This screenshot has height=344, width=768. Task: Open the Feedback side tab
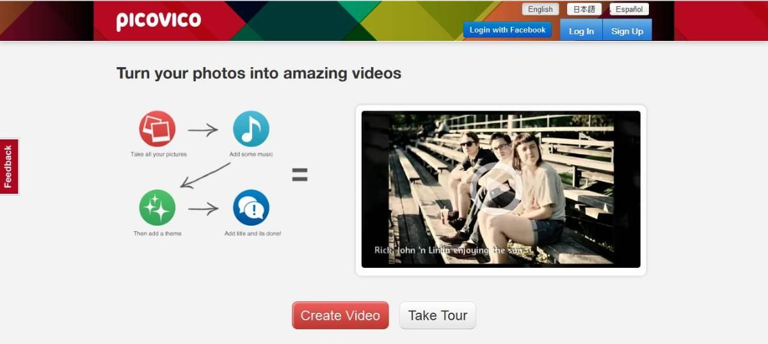coord(9,166)
